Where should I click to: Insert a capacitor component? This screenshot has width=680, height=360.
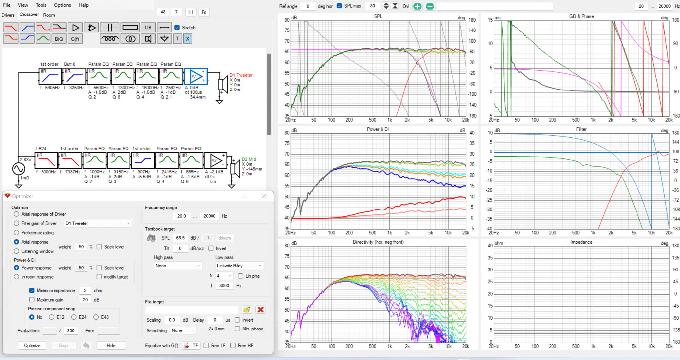tap(109, 28)
